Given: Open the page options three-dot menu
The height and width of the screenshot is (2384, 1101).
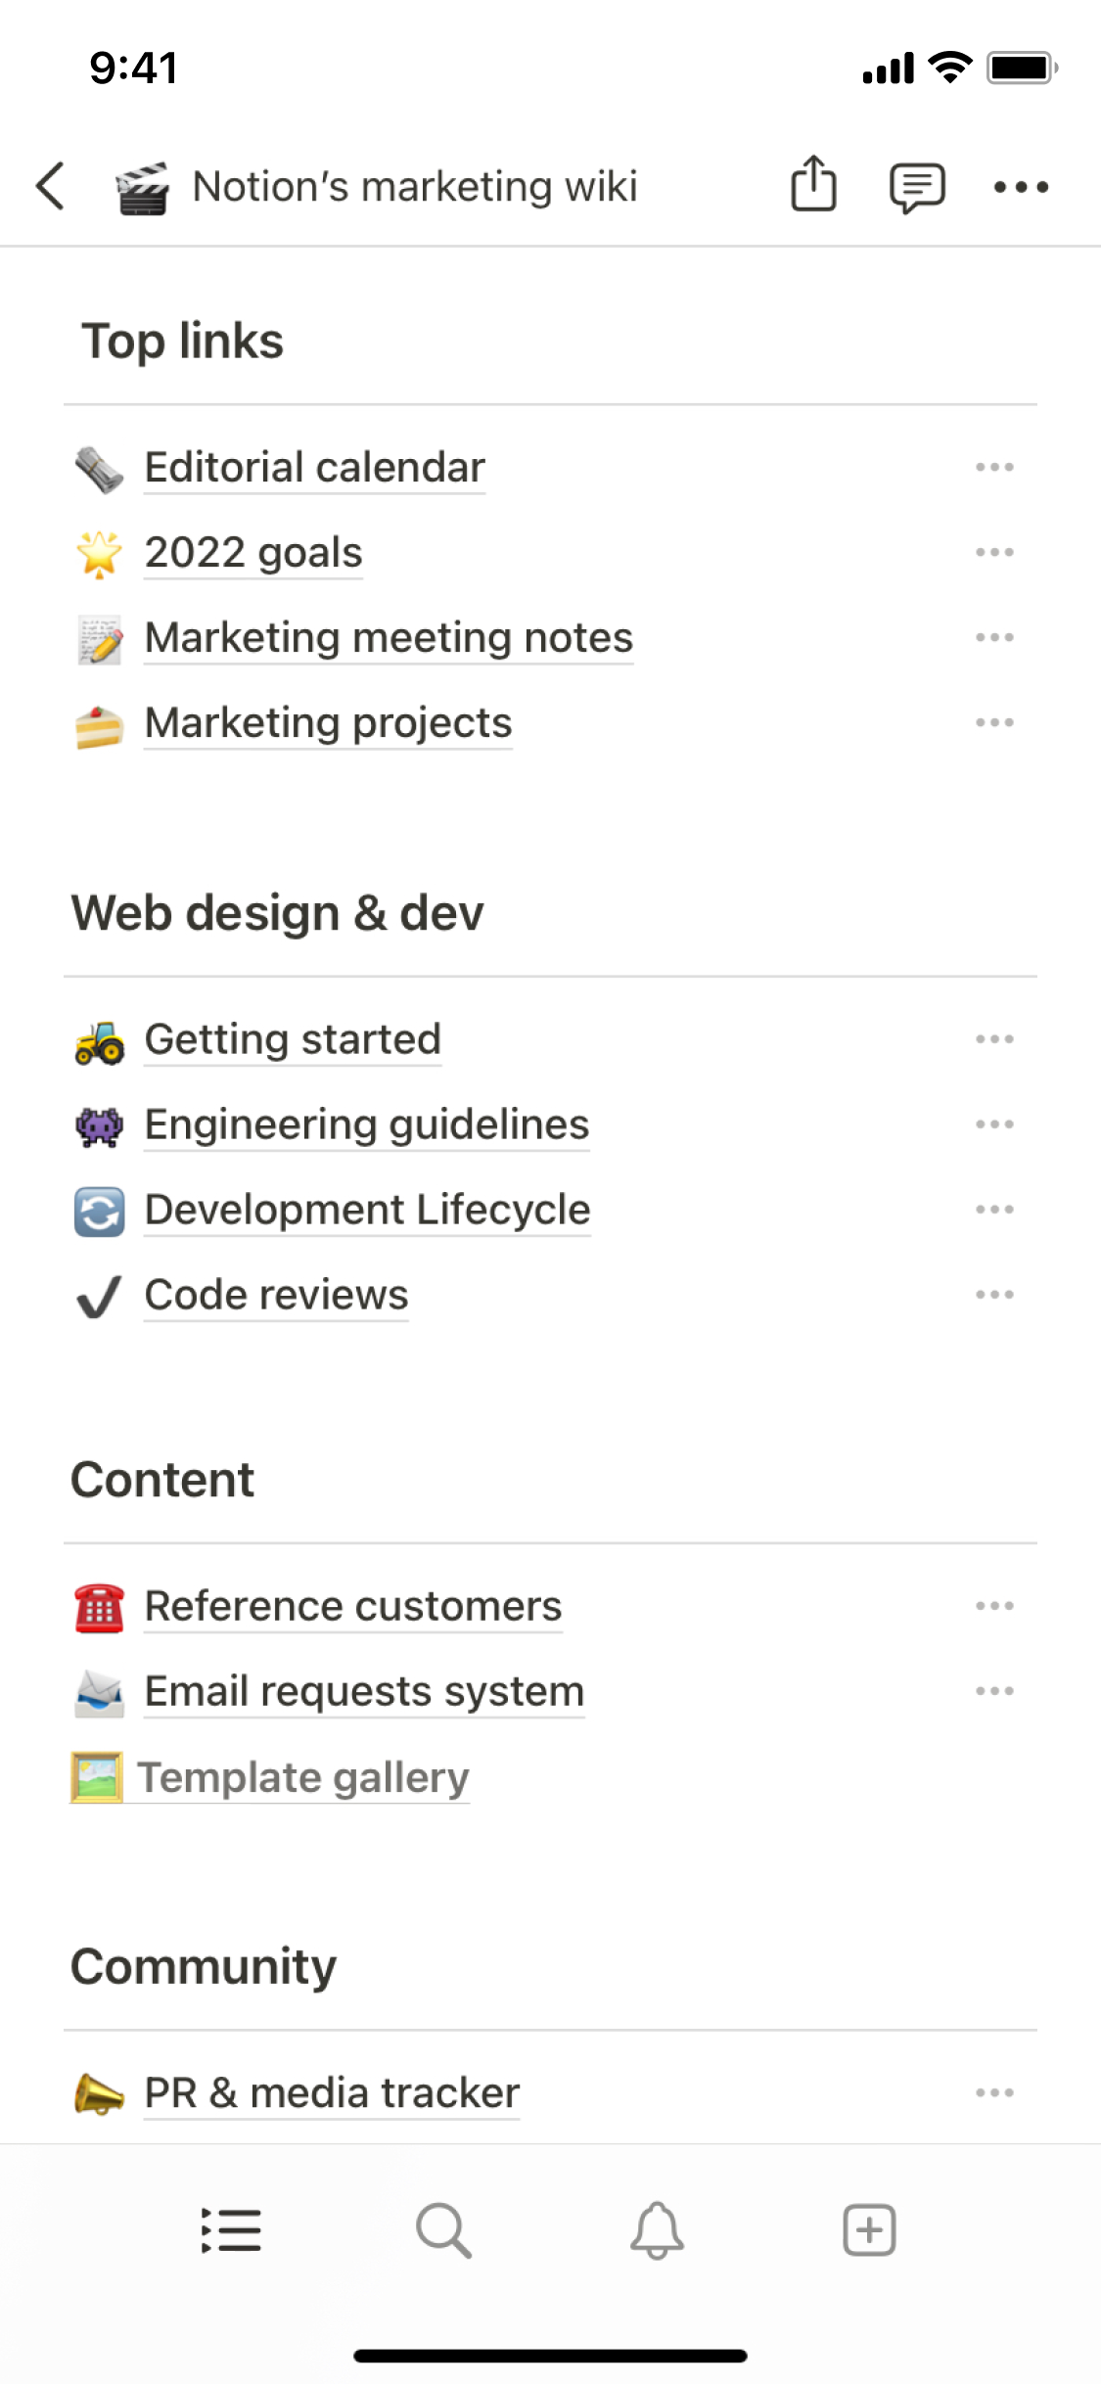Looking at the screenshot, I should tap(1021, 186).
